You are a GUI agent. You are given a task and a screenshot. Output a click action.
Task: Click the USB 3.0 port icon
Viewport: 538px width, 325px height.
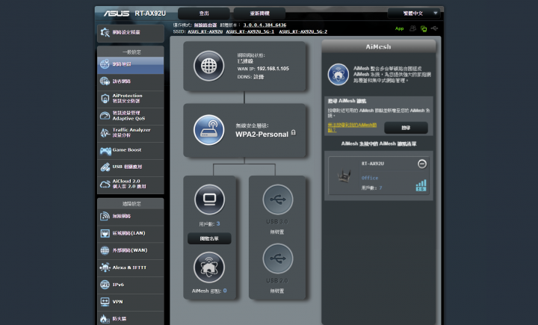pyautogui.click(x=277, y=199)
